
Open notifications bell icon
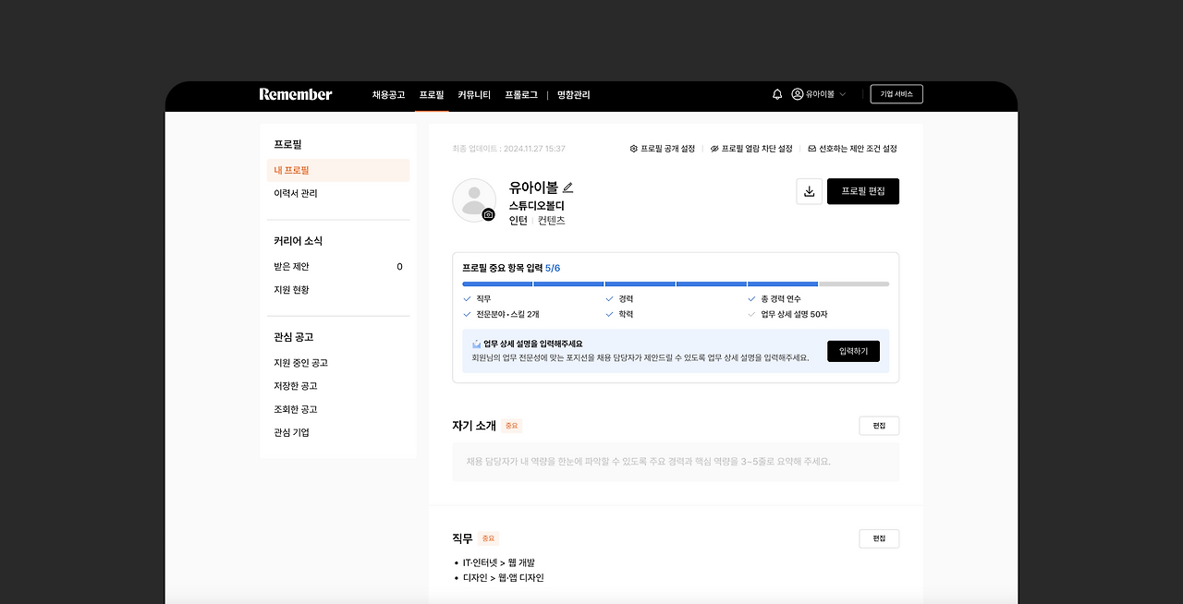pos(777,94)
